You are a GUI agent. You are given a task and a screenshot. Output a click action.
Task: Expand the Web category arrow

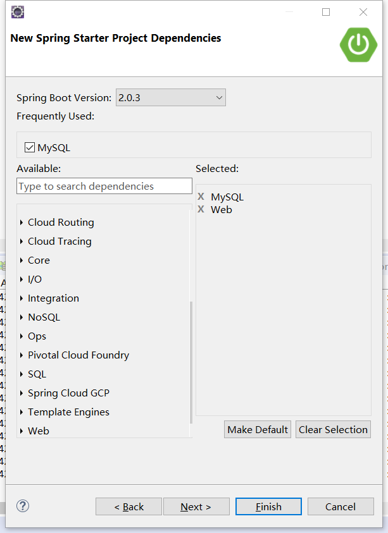tap(22, 431)
